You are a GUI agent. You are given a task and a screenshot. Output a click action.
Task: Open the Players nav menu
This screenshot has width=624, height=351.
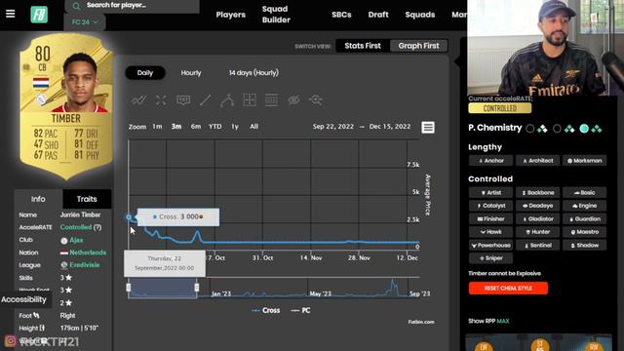coord(231,15)
